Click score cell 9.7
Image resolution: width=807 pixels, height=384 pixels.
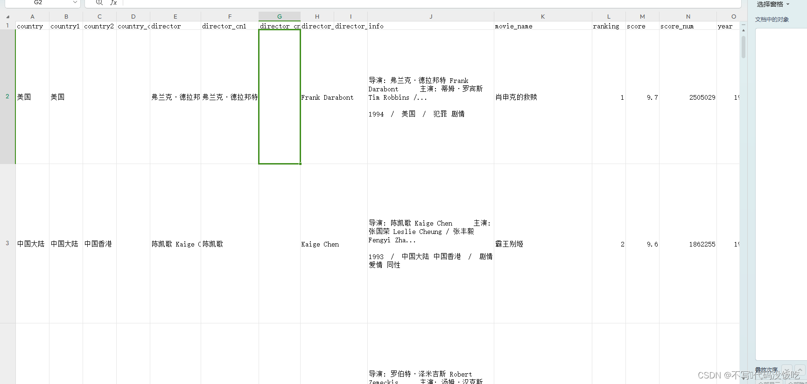pos(642,97)
